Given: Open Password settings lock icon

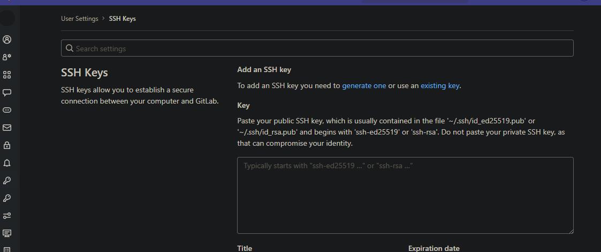Looking at the screenshot, I should coord(7,145).
